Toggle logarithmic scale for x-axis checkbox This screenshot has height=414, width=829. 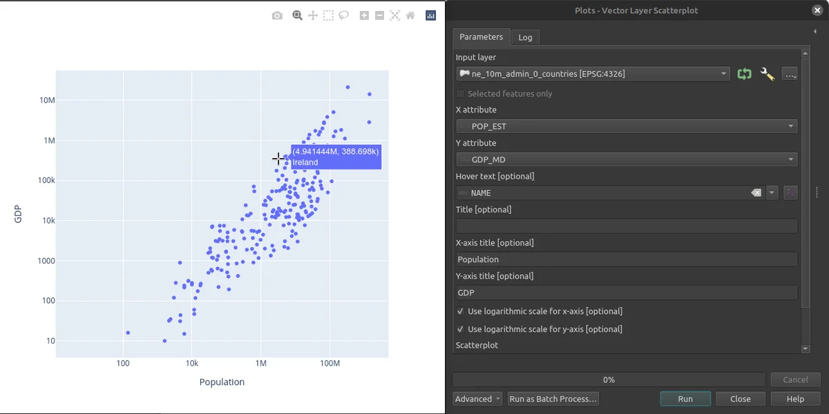(461, 311)
